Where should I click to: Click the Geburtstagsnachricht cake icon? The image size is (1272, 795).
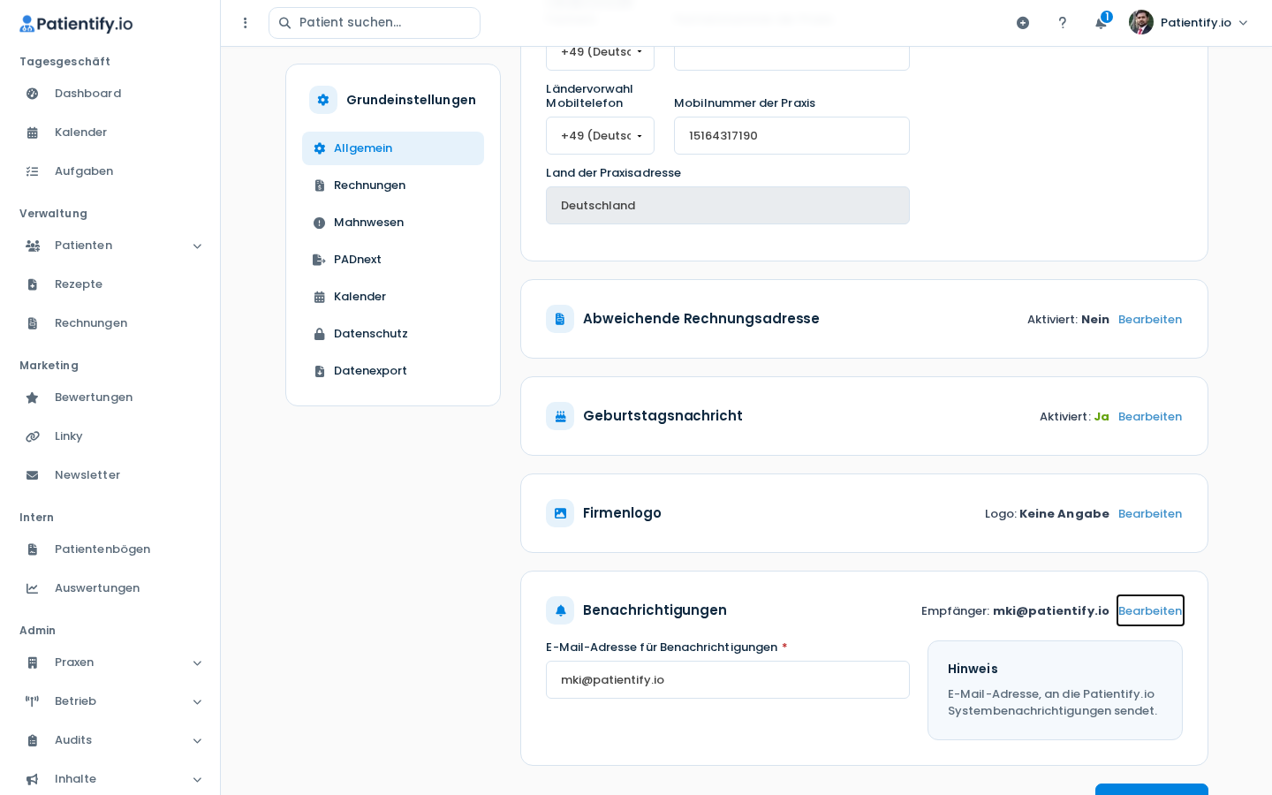coord(560,416)
